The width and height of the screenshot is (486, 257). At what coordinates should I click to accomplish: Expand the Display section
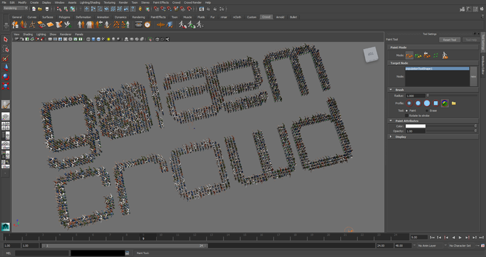[x=391, y=137]
